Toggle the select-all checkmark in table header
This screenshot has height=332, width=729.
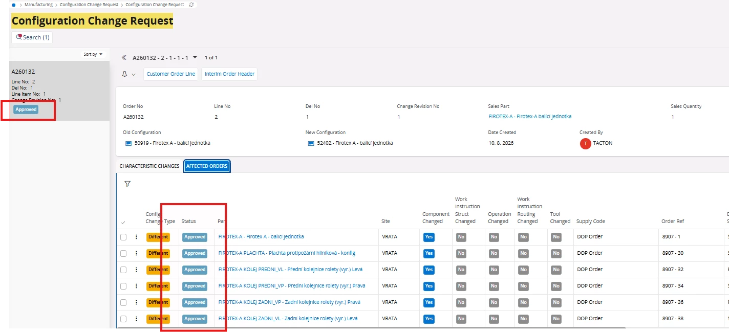coord(123,223)
